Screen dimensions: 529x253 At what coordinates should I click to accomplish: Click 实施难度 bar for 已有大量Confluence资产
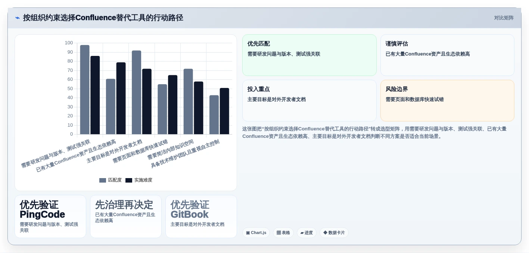coord(121,98)
